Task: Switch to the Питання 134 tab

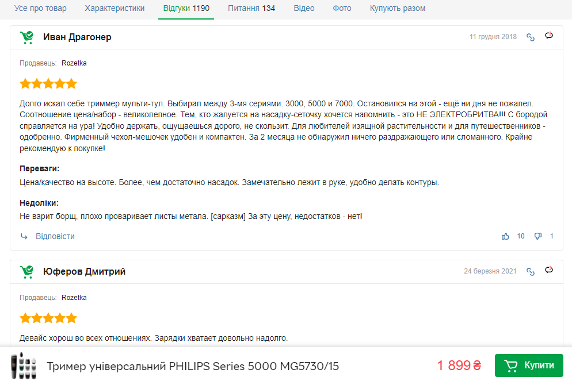Action: [251, 9]
